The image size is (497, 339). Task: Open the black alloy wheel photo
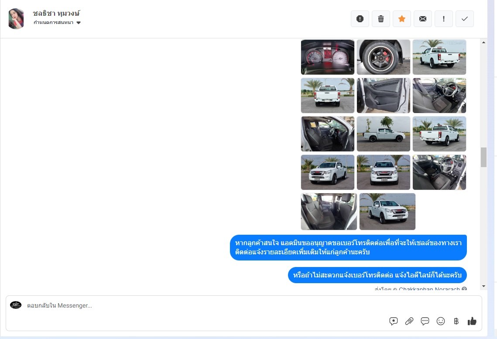383,57
